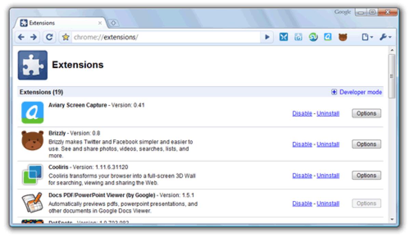Click greyed Options for Docs PDF/PowerPoint Viewer
Screen dimensions: 410x238
(366, 203)
